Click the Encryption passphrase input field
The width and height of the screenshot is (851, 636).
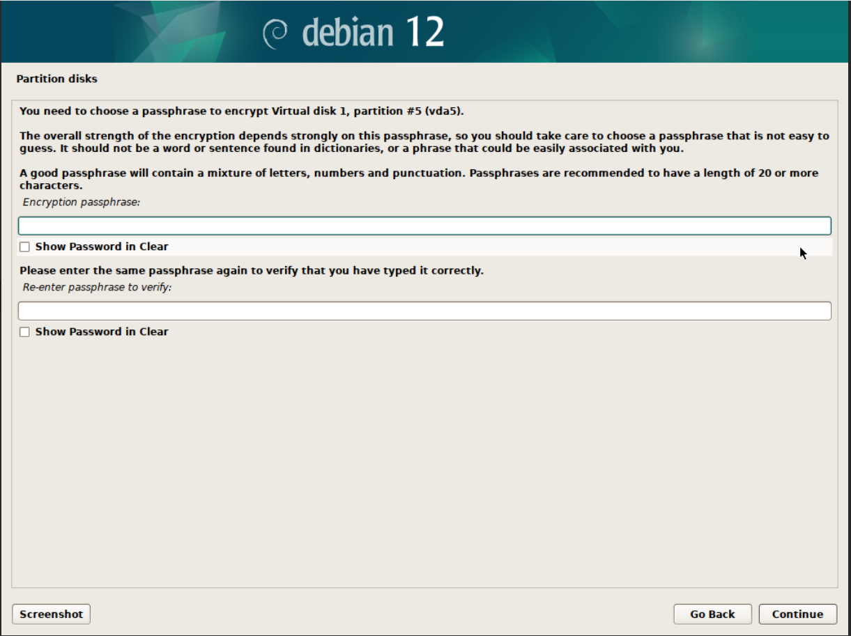[x=424, y=226]
